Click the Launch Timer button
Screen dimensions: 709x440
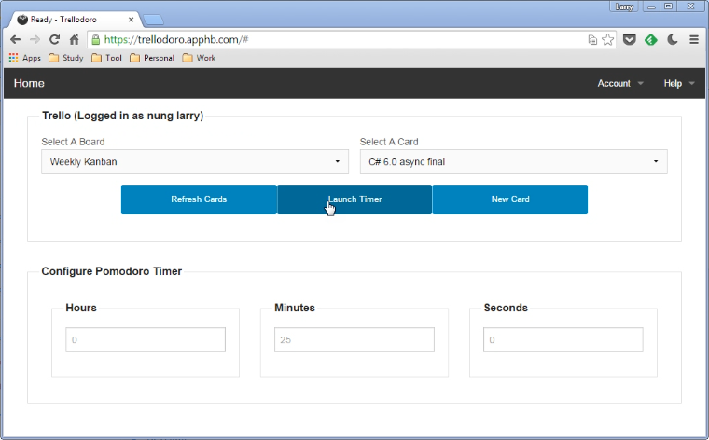[x=354, y=199]
